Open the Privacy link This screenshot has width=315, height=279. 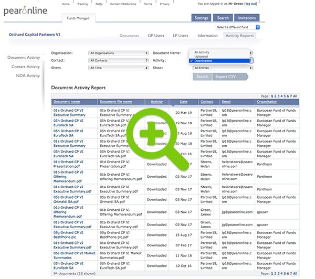click(165, 4)
